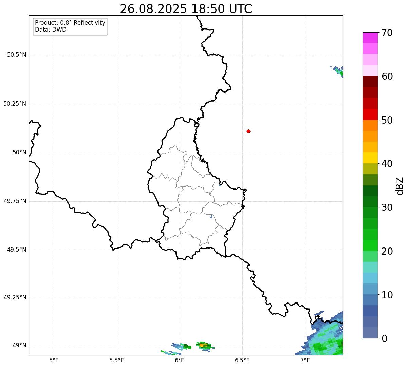
Task: Click the 49.5°N latitude label
Action: [x=17, y=250]
